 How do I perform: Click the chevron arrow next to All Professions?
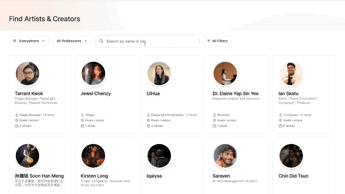[x=86, y=41]
